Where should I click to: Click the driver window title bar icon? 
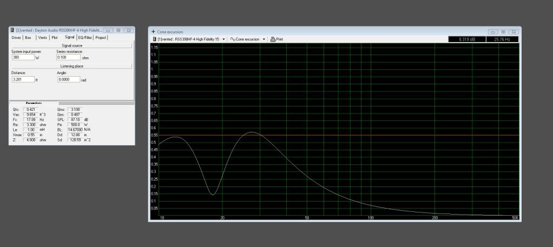(12, 30)
